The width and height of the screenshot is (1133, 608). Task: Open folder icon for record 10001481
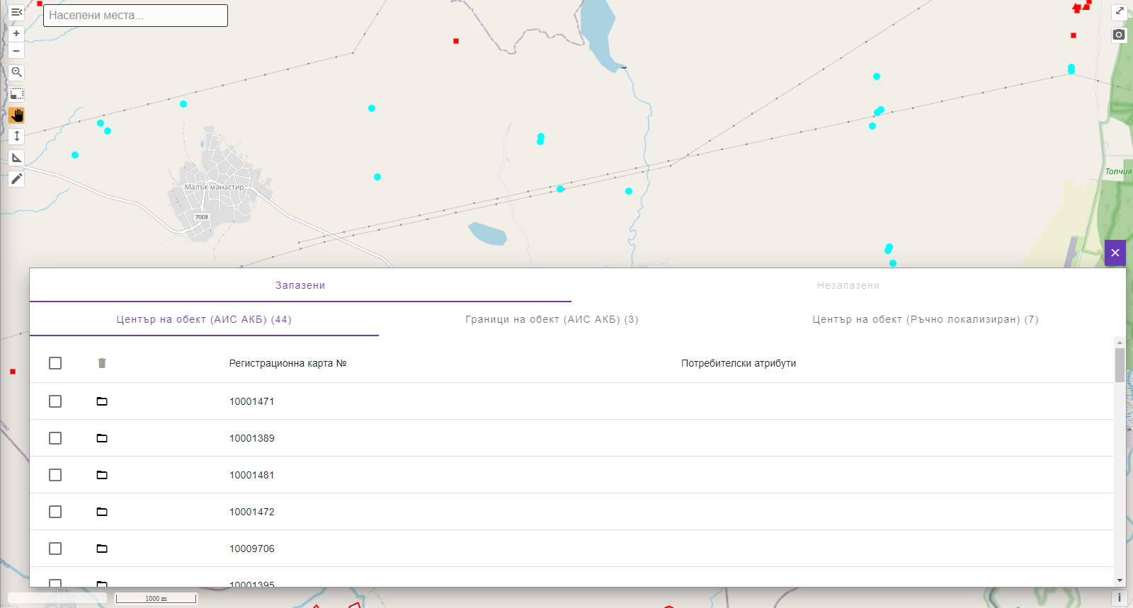pos(102,475)
